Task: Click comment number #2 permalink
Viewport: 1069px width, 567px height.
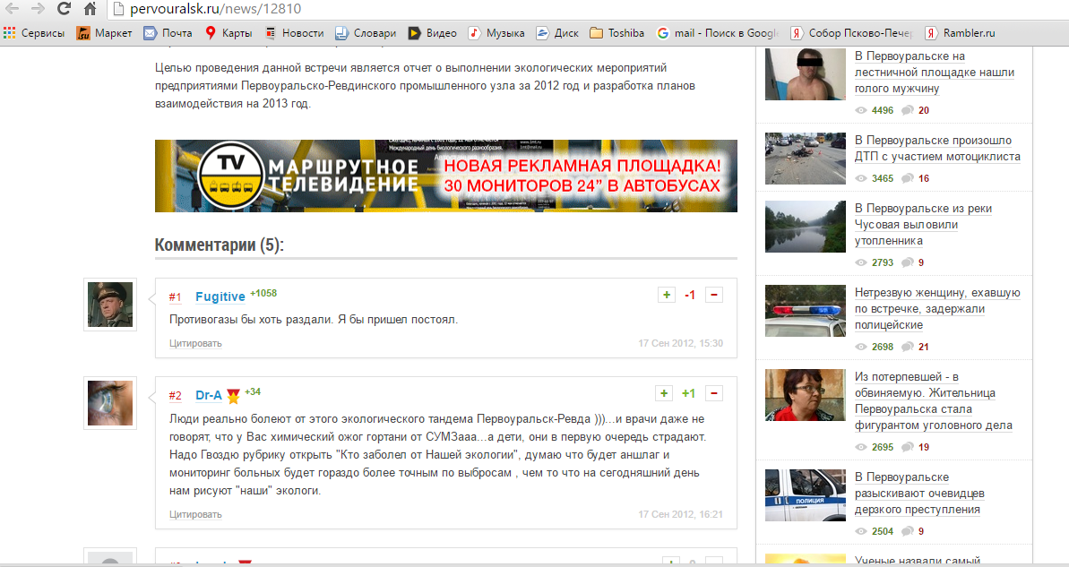Action: [x=176, y=396]
